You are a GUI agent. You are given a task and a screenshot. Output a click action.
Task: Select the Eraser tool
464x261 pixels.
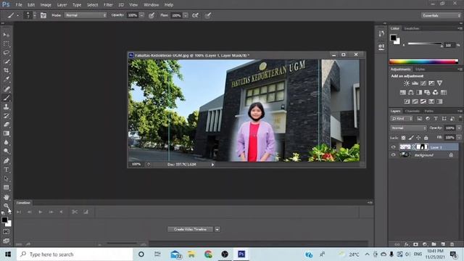[x=7, y=124]
